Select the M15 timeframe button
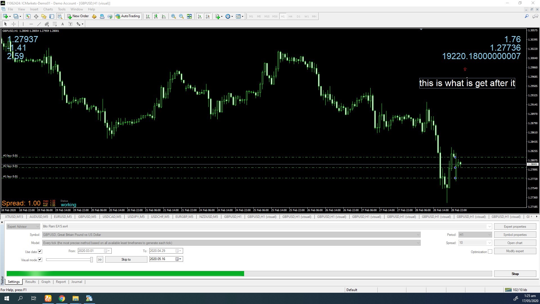Screen dimensions: 540x304 [x=267, y=16]
